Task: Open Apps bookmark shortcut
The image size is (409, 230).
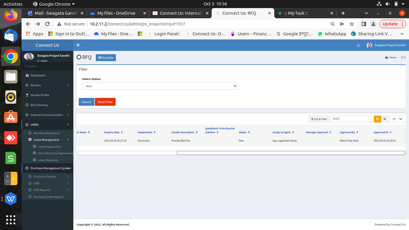Action: tap(35, 34)
